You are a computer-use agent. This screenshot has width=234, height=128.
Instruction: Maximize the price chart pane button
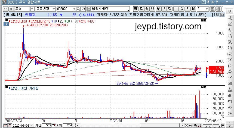202,20
